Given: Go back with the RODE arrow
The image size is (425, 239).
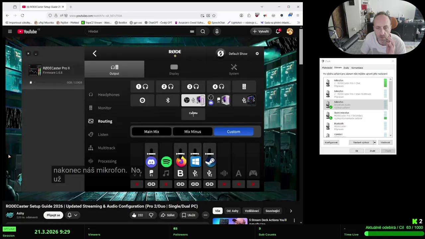Looking at the screenshot, I should 95,53.
